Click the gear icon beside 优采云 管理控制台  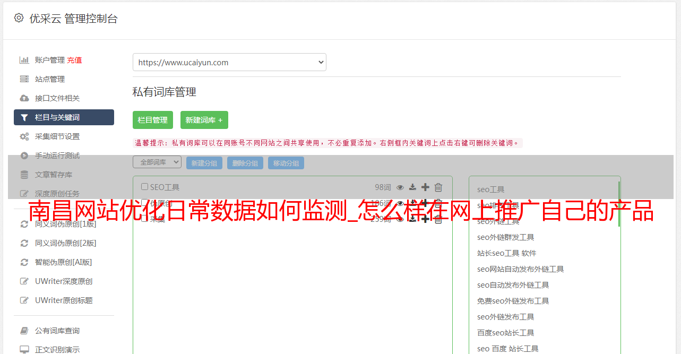coord(19,18)
